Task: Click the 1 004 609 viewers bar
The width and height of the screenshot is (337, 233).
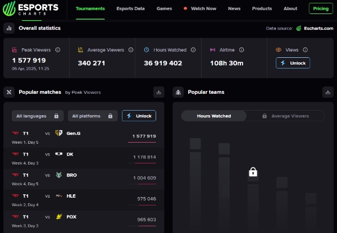Action: pos(142,184)
